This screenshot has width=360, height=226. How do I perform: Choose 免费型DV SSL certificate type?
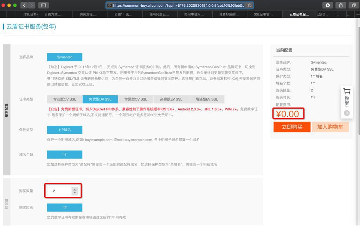(x=100, y=99)
